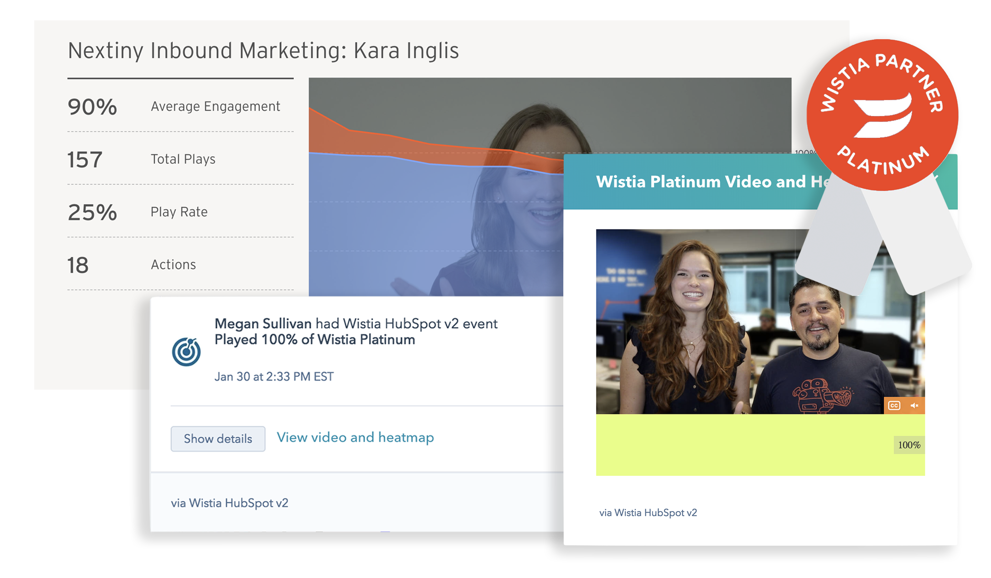Click the Wistia flag logo in badge

pos(883,115)
